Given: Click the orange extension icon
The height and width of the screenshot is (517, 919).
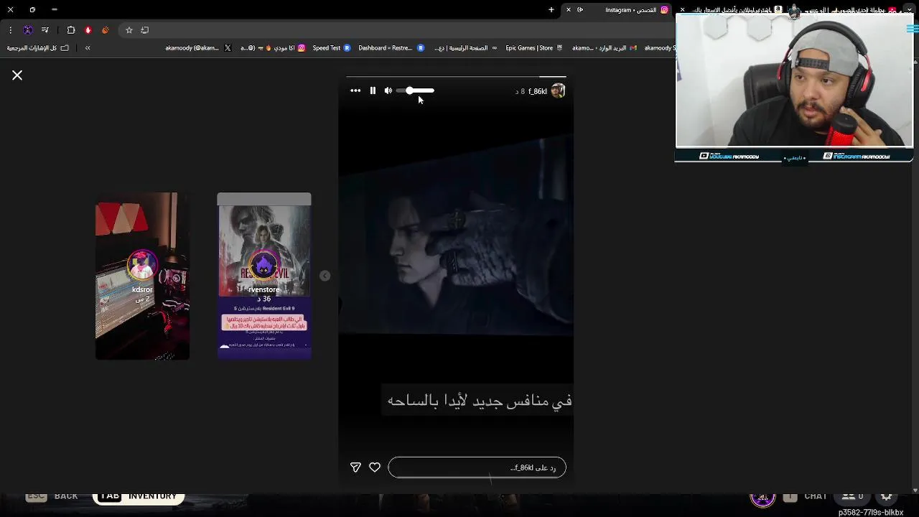Looking at the screenshot, I should click(106, 30).
